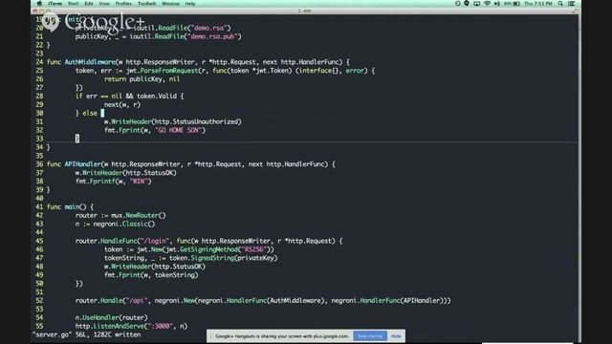Click the "/login" route string
The height and width of the screenshot is (344, 612).
(155, 242)
